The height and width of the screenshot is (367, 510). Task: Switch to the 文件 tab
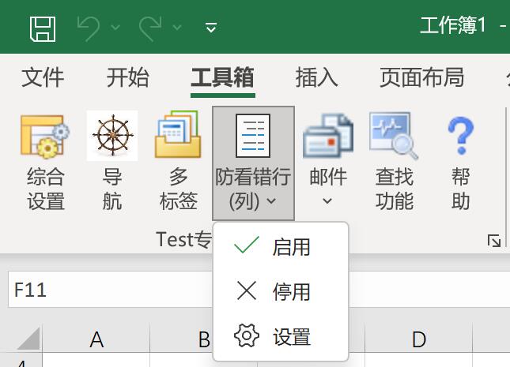click(x=43, y=77)
